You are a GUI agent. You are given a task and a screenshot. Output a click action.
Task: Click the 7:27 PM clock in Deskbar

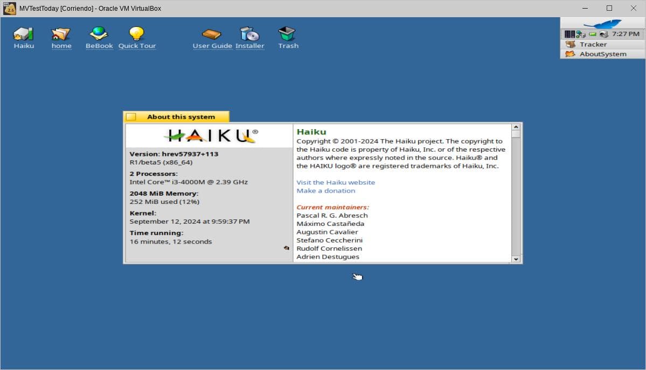[x=626, y=34]
